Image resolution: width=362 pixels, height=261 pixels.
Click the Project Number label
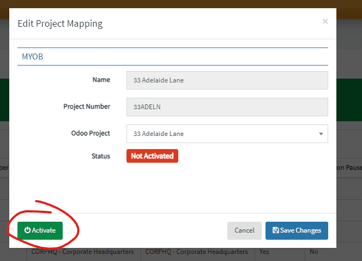(87, 106)
